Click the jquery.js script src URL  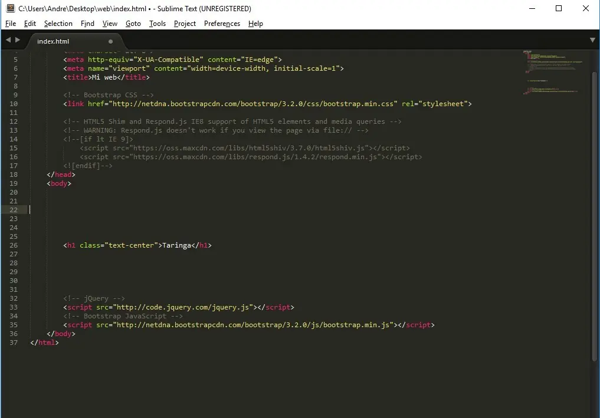183,307
